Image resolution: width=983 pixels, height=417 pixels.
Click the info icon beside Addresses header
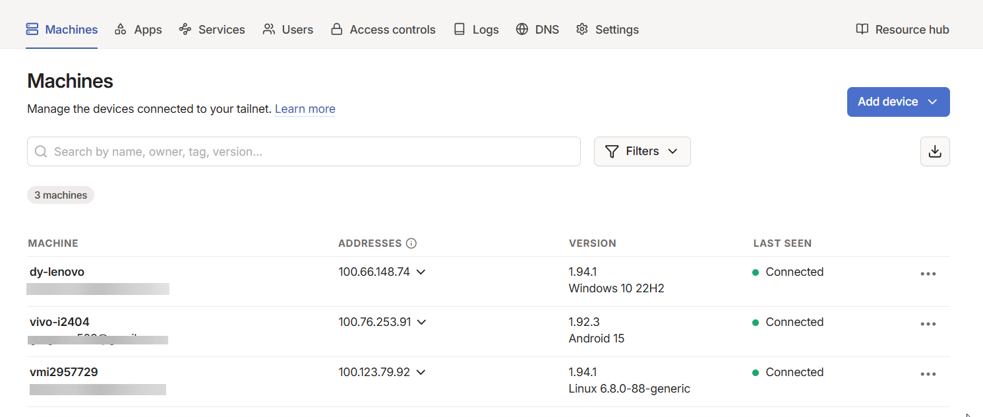pyautogui.click(x=411, y=243)
